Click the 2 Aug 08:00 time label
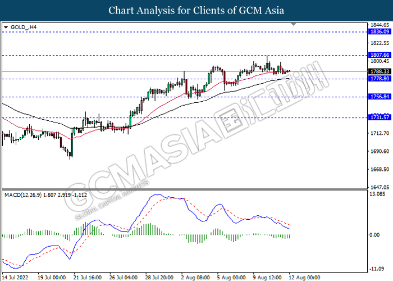Image resolution: width=393 pixels, height=281 pixels. pos(195,278)
